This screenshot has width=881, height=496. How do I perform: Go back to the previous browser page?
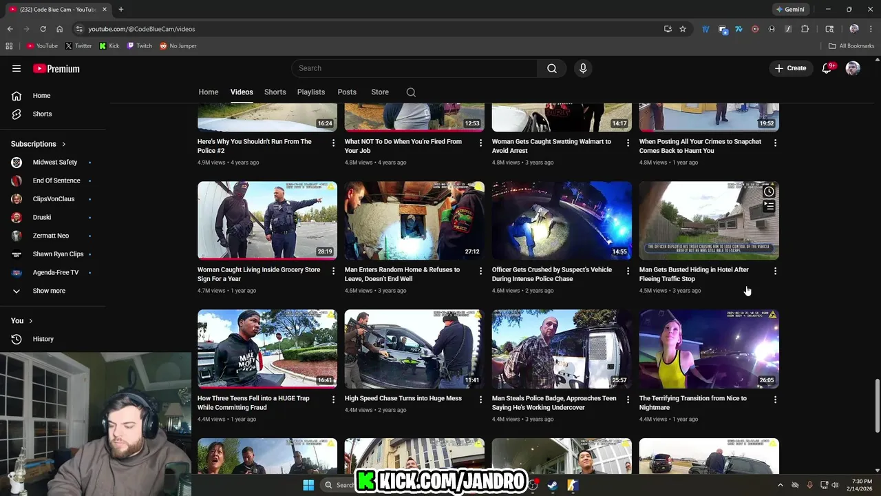pyautogui.click(x=10, y=29)
